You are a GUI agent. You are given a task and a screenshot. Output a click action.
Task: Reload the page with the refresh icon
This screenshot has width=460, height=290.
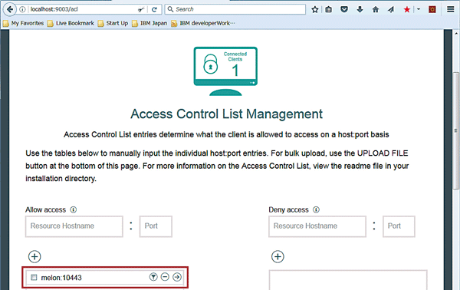154,9
